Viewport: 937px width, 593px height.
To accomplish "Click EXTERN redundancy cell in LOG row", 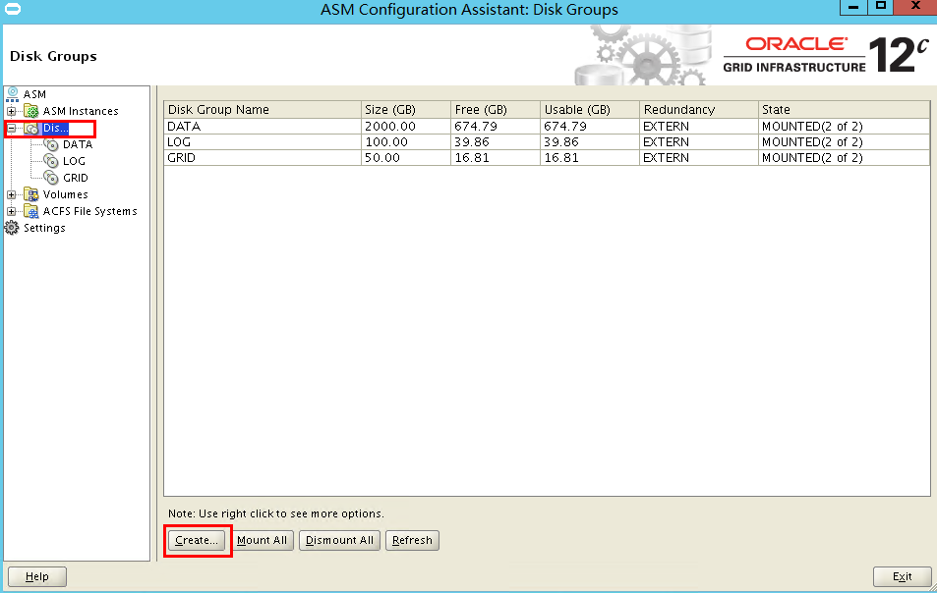I will (698, 142).
